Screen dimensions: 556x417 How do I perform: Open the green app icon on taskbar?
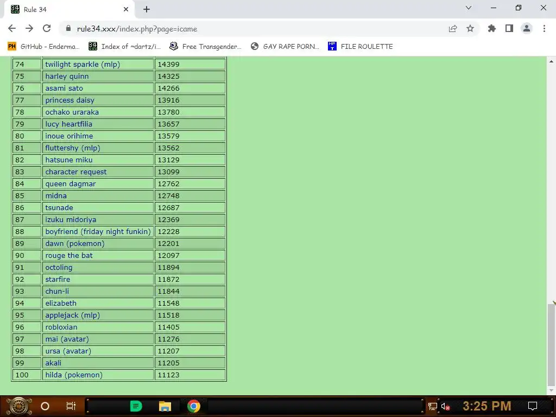[x=136, y=406]
